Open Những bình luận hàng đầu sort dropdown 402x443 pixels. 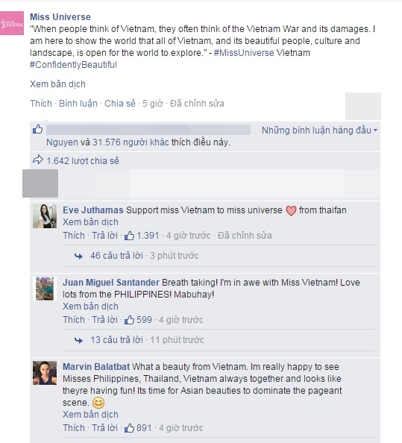(x=319, y=131)
